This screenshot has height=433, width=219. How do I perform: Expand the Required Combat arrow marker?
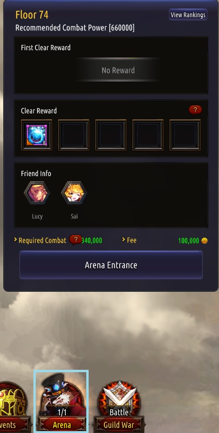15,240
